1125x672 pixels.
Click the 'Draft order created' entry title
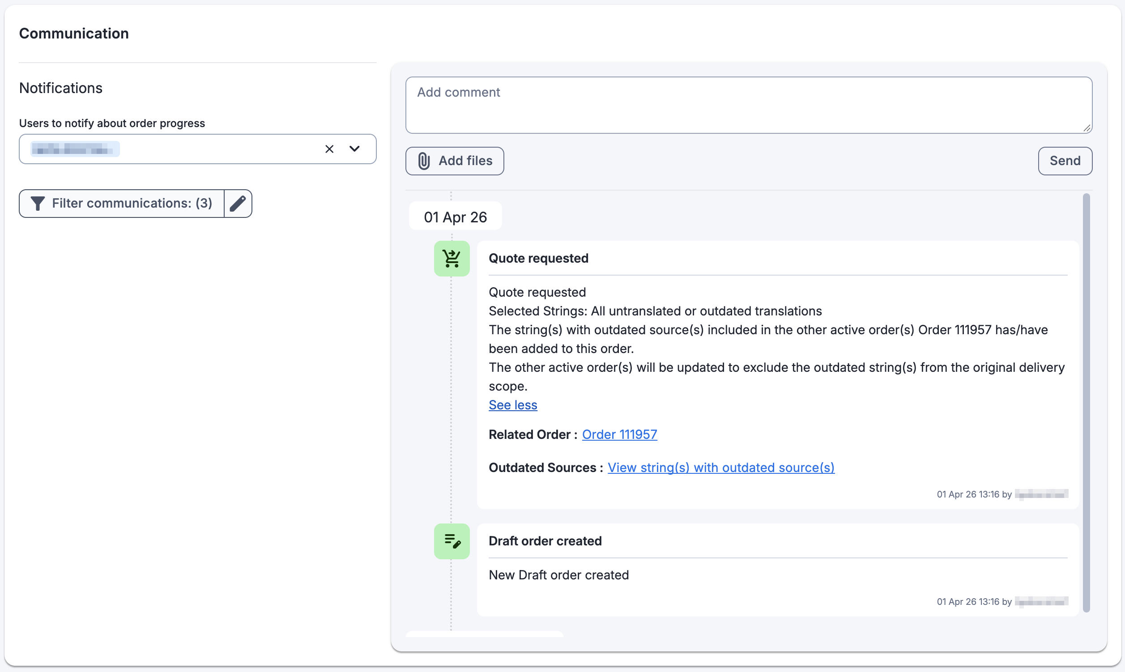click(545, 540)
